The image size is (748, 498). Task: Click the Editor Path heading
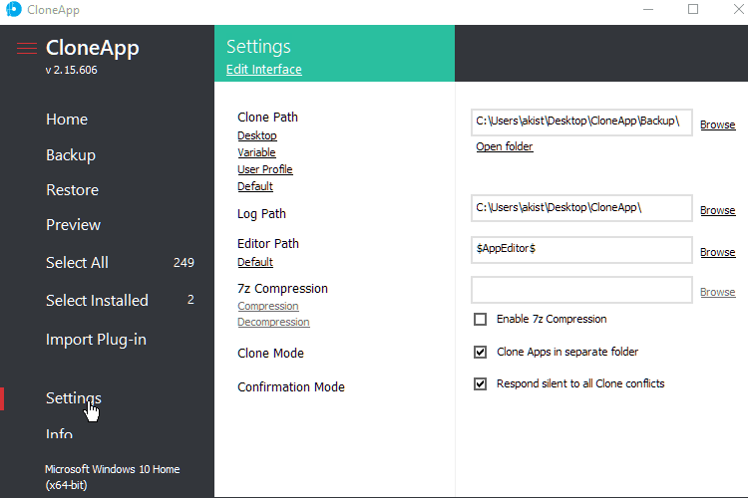pyautogui.click(x=268, y=243)
